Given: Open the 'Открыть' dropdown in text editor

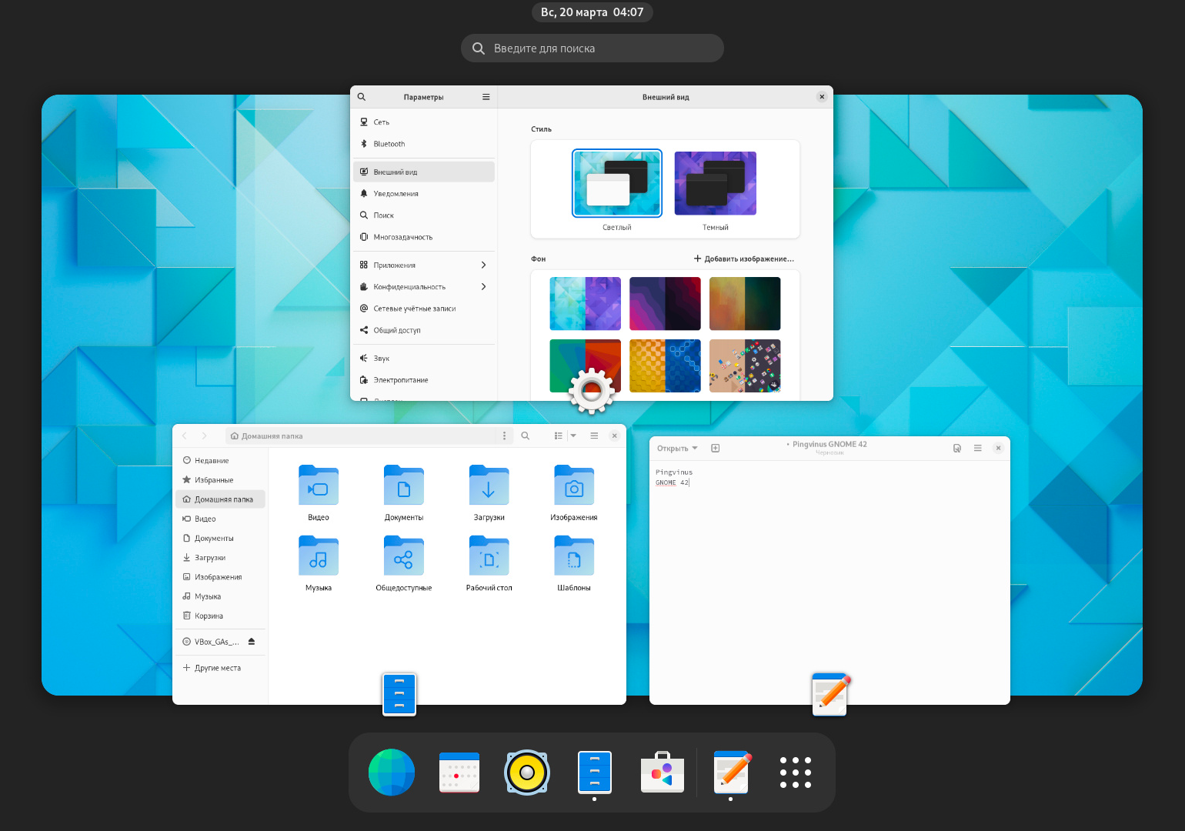Looking at the screenshot, I should tap(677, 448).
